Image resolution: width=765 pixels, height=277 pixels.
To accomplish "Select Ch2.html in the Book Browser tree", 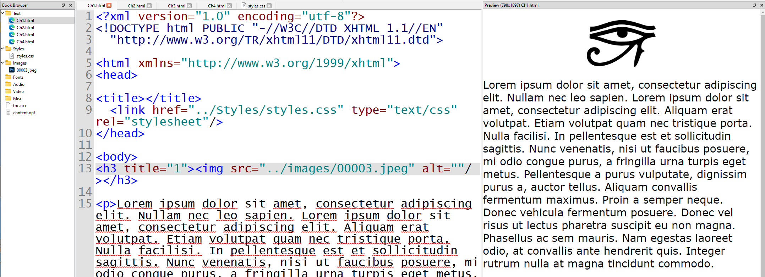I will (25, 27).
